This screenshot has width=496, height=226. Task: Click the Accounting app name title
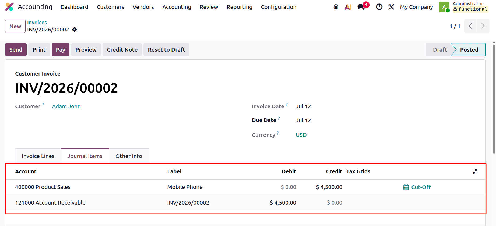click(35, 7)
